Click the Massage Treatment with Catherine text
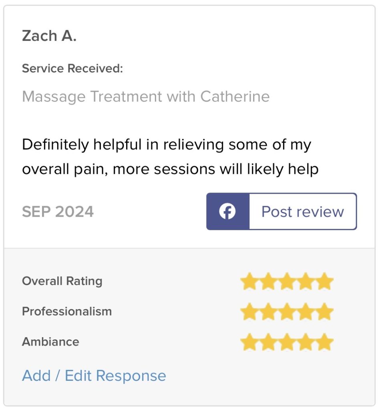 (146, 96)
